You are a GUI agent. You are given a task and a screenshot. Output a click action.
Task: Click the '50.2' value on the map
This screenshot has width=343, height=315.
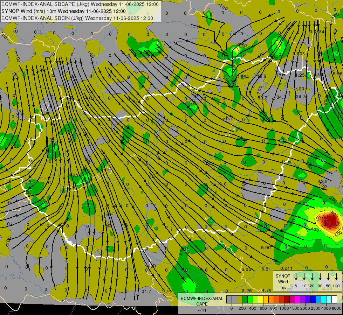[x=262, y=98]
